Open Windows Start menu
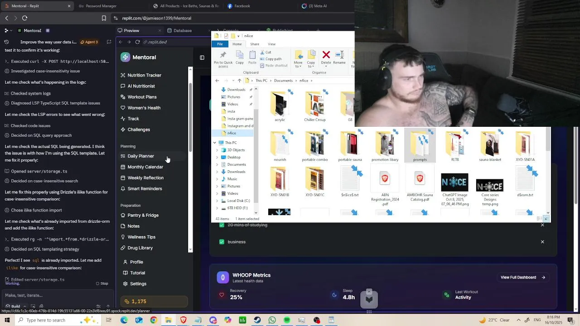The image size is (580, 326). tap(7, 320)
